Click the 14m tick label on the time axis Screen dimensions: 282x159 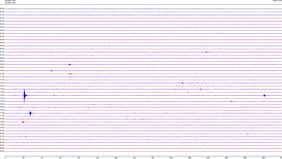click(x=134, y=158)
